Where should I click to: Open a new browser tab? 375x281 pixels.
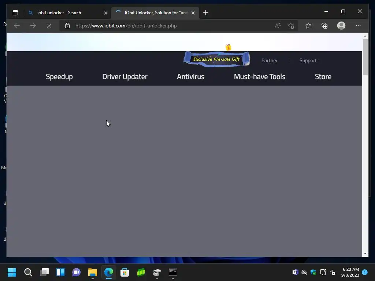coord(205,13)
